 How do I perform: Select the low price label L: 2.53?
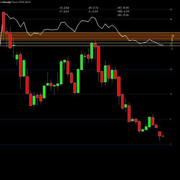click(x=93, y=12)
